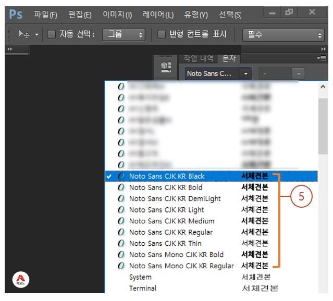
Task: Open the character panel flyout menu icon
Action: tap(322, 58)
